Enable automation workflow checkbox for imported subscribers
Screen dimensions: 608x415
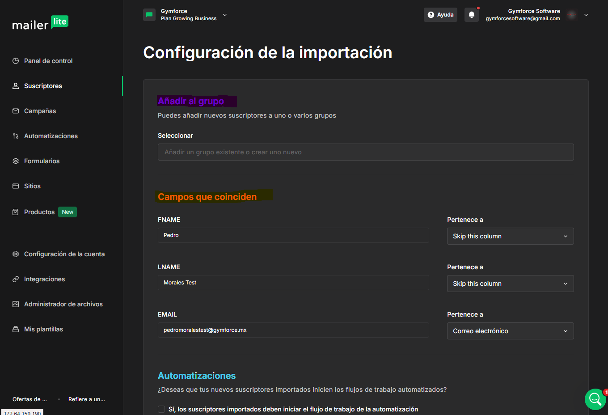point(161,409)
